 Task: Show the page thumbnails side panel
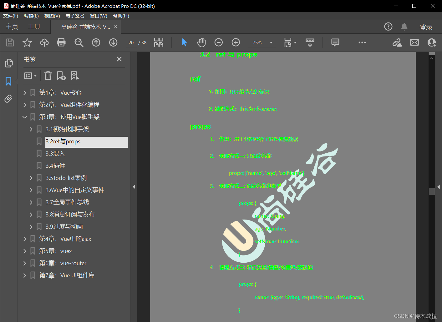pos(9,63)
